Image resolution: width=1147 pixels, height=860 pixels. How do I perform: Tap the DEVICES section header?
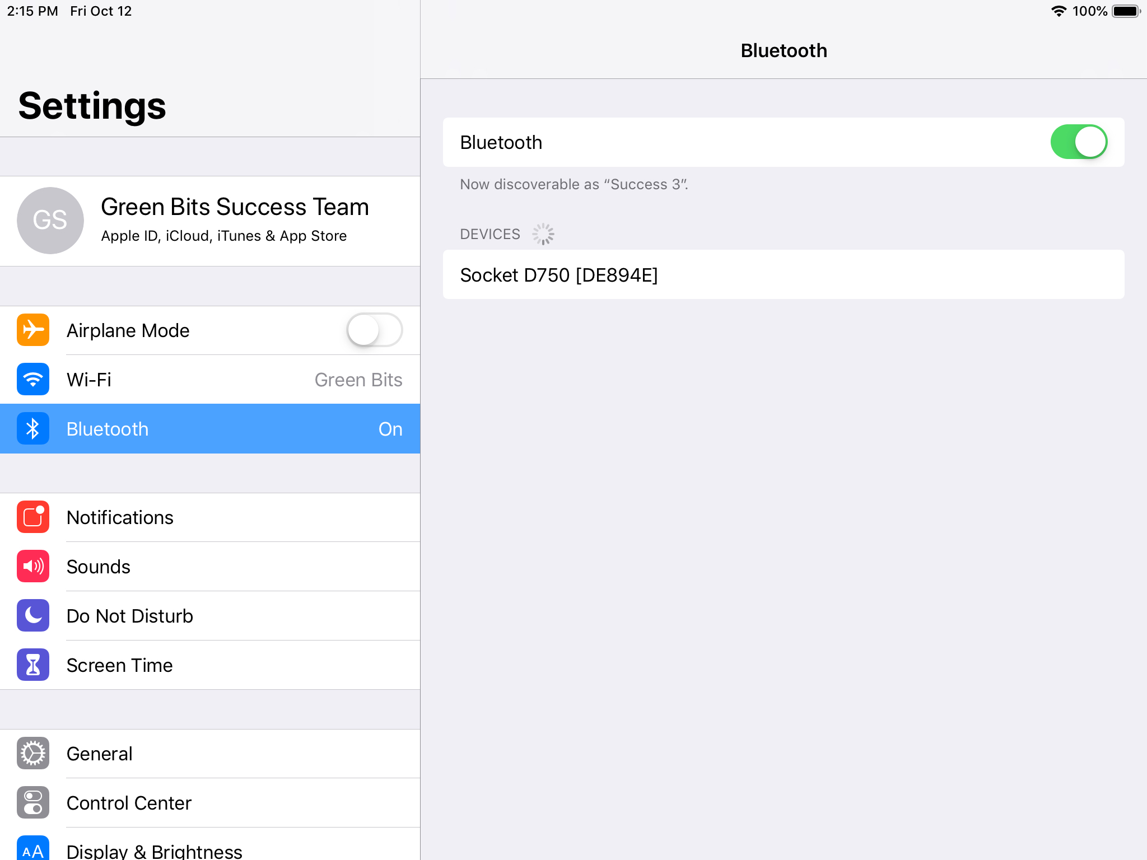click(490, 234)
